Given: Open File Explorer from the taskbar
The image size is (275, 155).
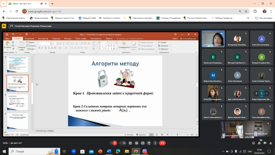Looking at the screenshot, I should pyautogui.click(x=127, y=151).
